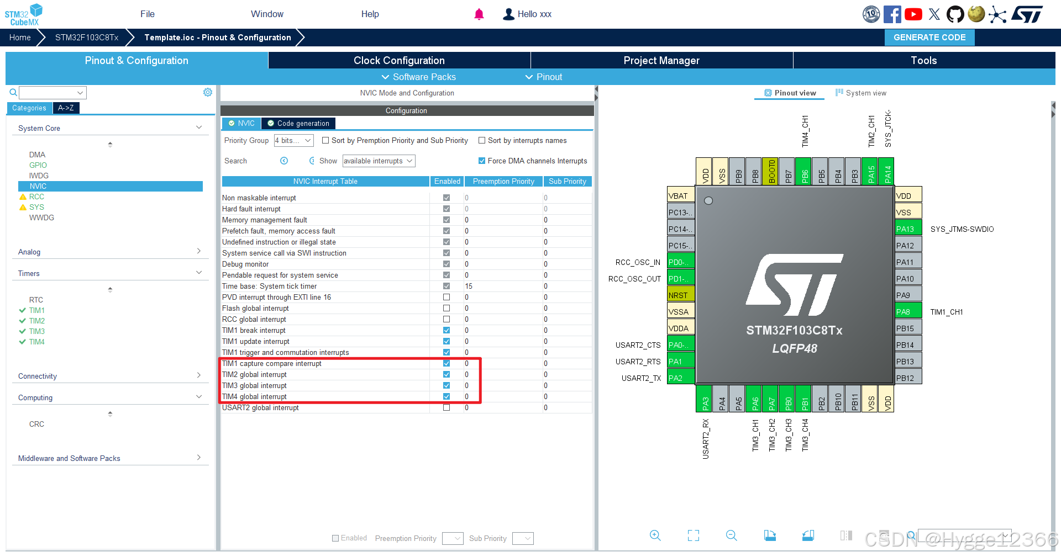Image resolution: width=1061 pixels, height=557 pixels.
Task: Open the Code generation tab
Action: point(298,124)
